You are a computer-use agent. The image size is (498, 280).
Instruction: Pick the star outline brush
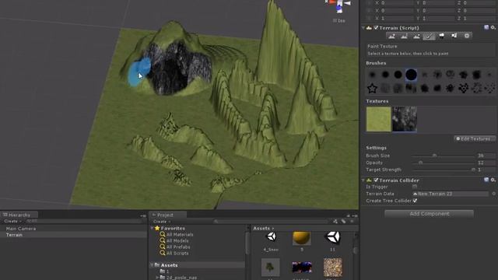[x=372, y=88]
